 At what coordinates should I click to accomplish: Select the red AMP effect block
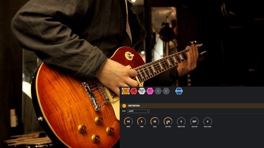[x=134, y=91]
